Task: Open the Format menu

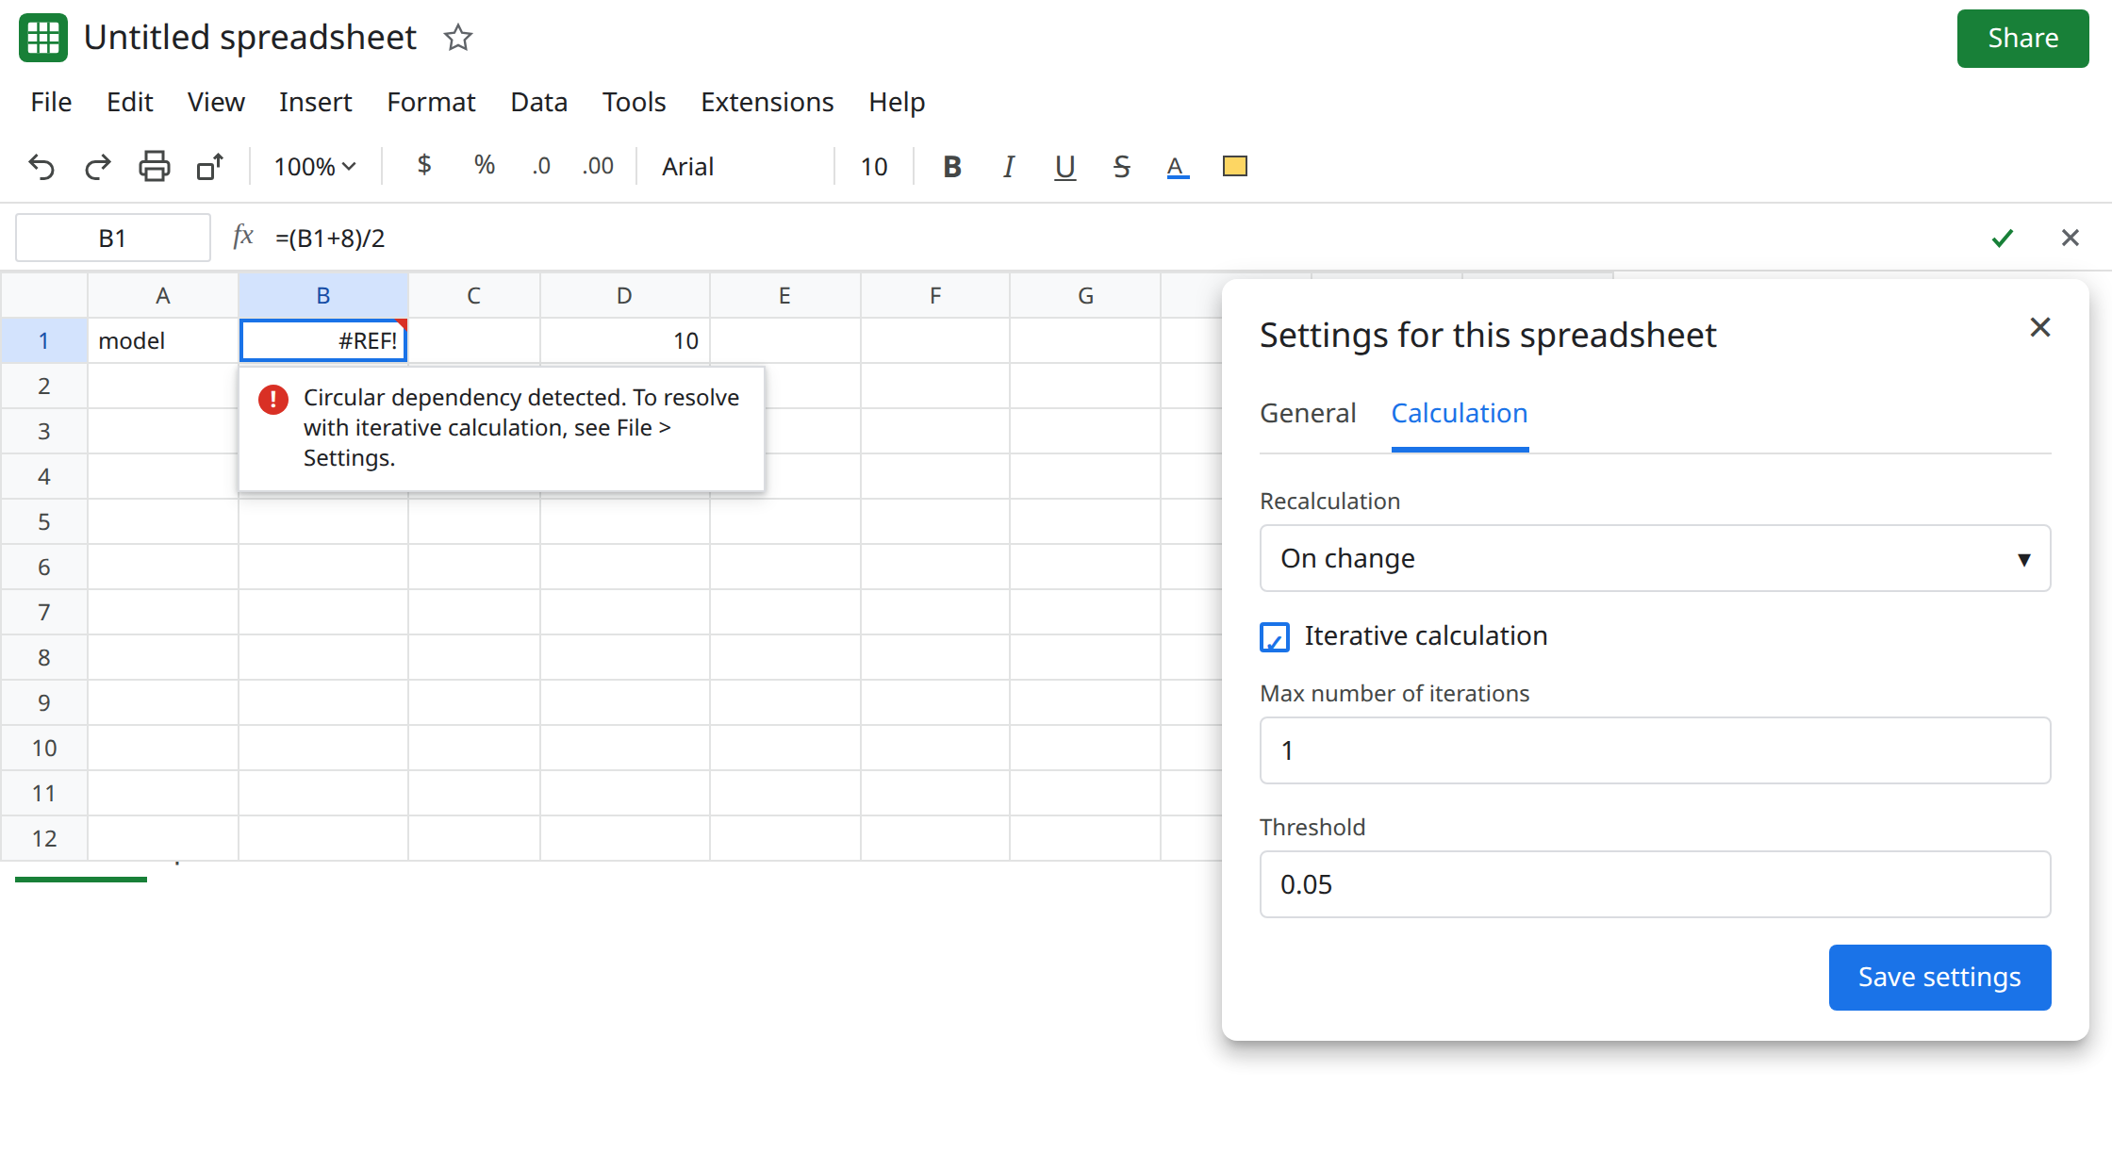Action: point(431,102)
